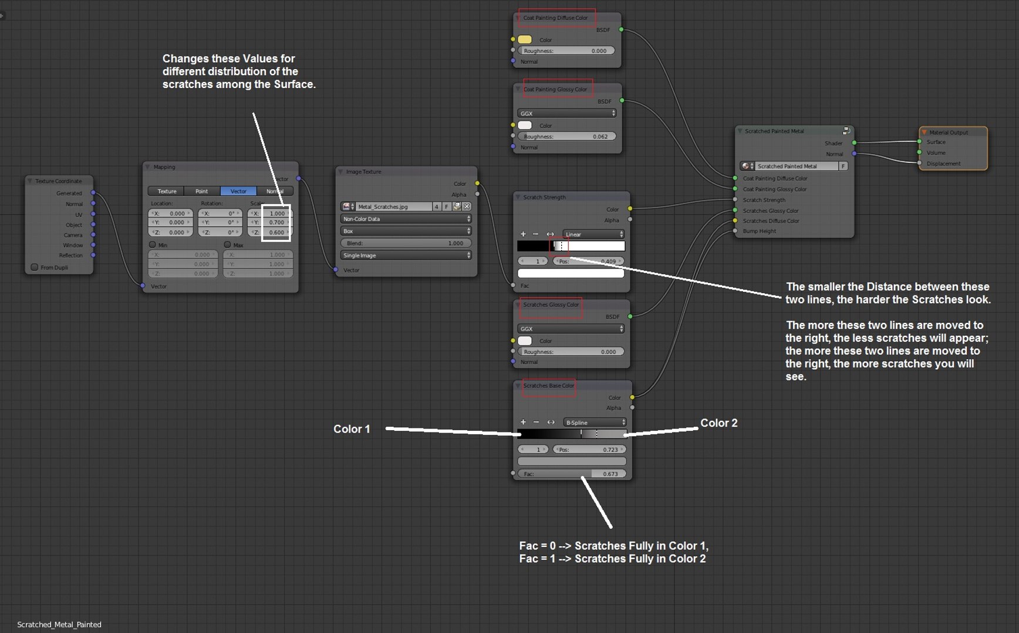Open GGX distribution dropdown in Coat Painting Glossy Color

point(566,113)
